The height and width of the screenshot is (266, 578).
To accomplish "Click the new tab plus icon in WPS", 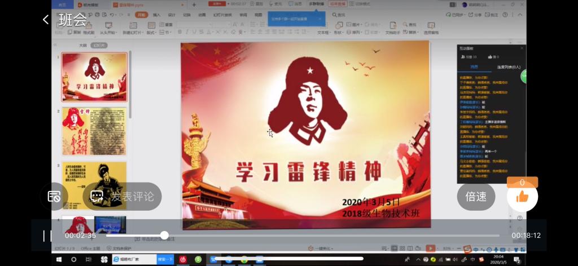I will pos(194,5).
